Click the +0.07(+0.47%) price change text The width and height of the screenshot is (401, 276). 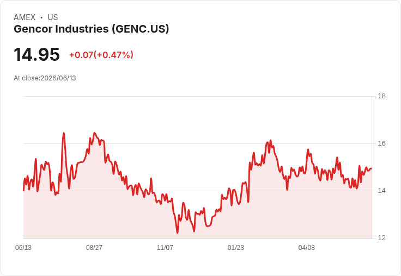101,55
